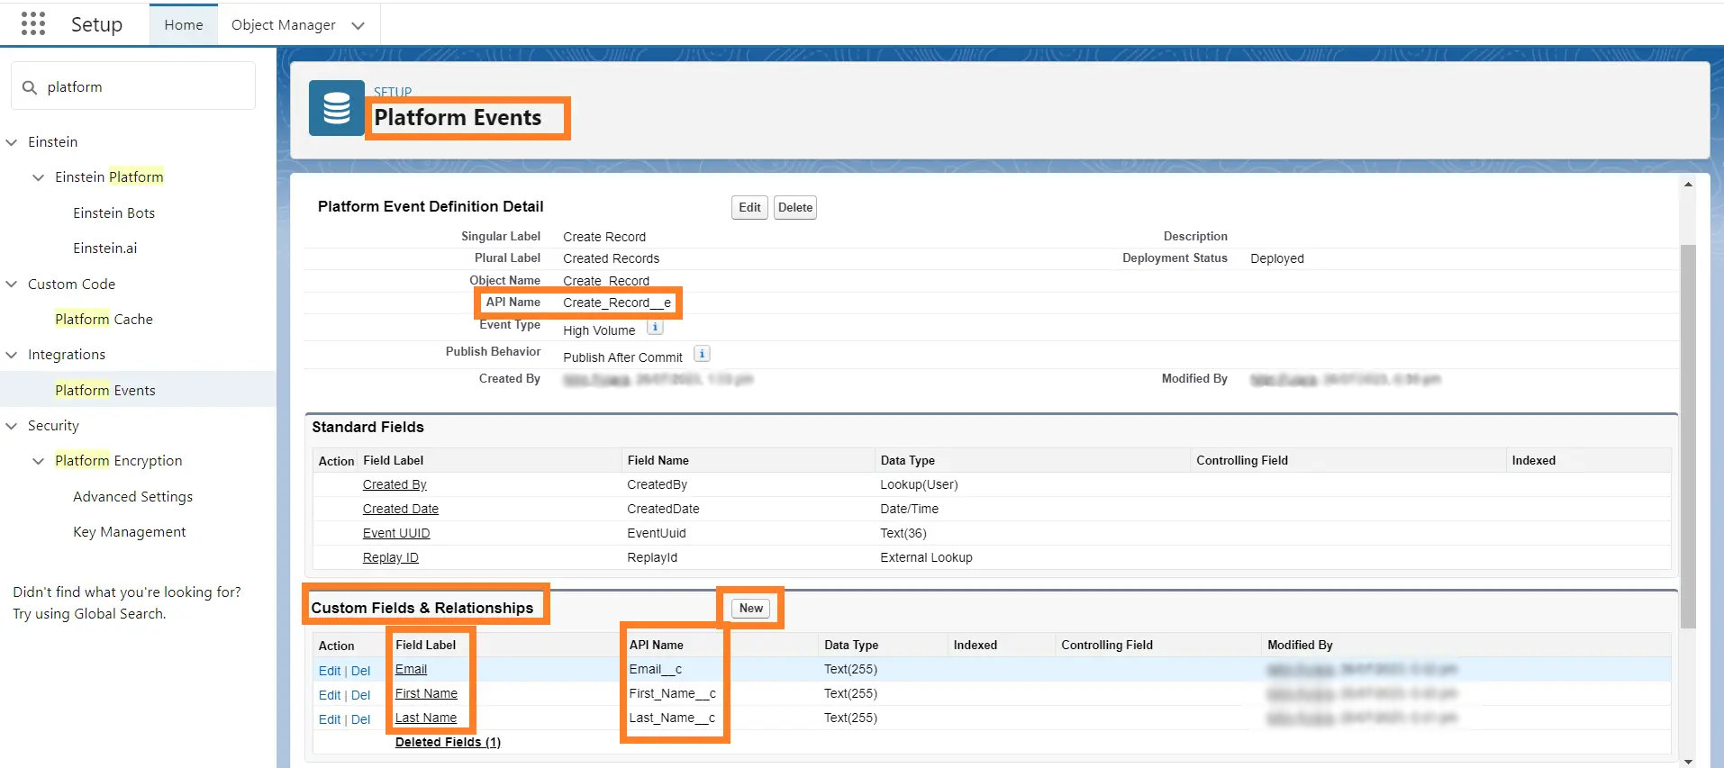
Task: Open the Email custom field link
Action: pyautogui.click(x=411, y=670)
